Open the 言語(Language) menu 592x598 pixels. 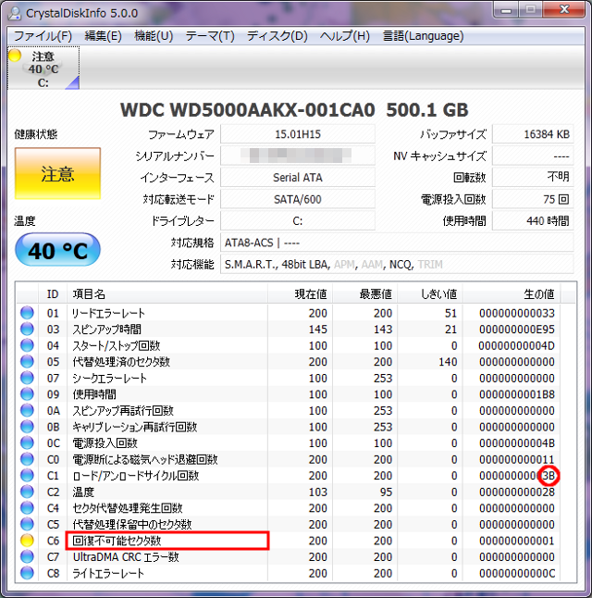423,36
